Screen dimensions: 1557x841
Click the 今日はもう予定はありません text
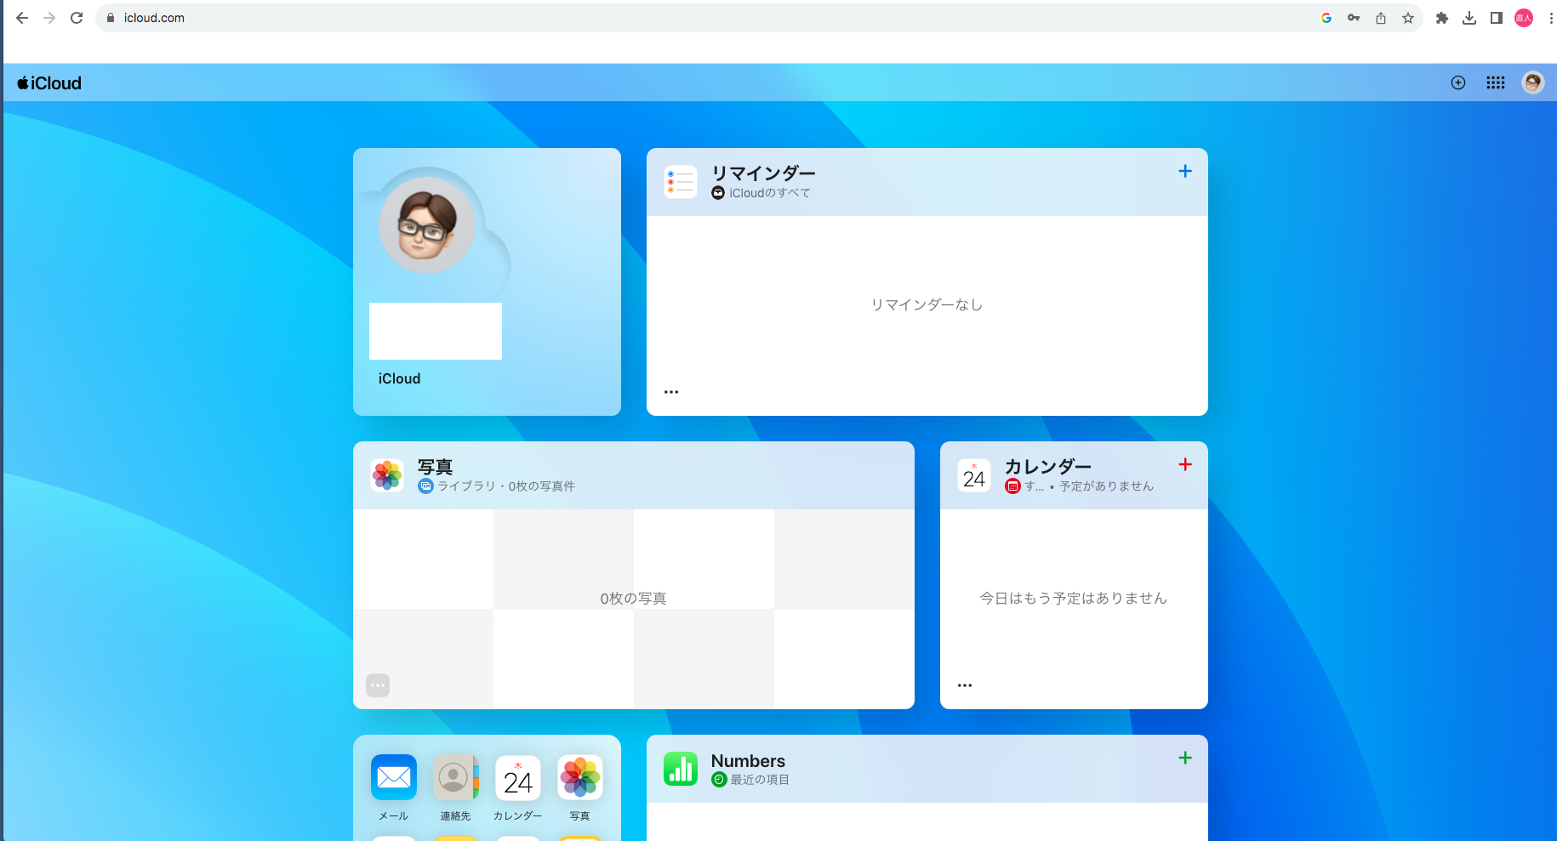point(1074,598)
